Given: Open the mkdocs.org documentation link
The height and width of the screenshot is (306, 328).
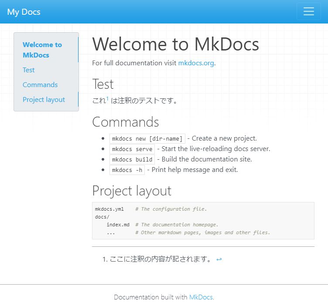Looking at the screenshot, I should point(196,63).
